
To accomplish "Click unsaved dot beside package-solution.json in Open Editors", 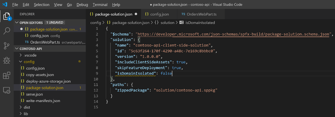I will pos(21,29).
